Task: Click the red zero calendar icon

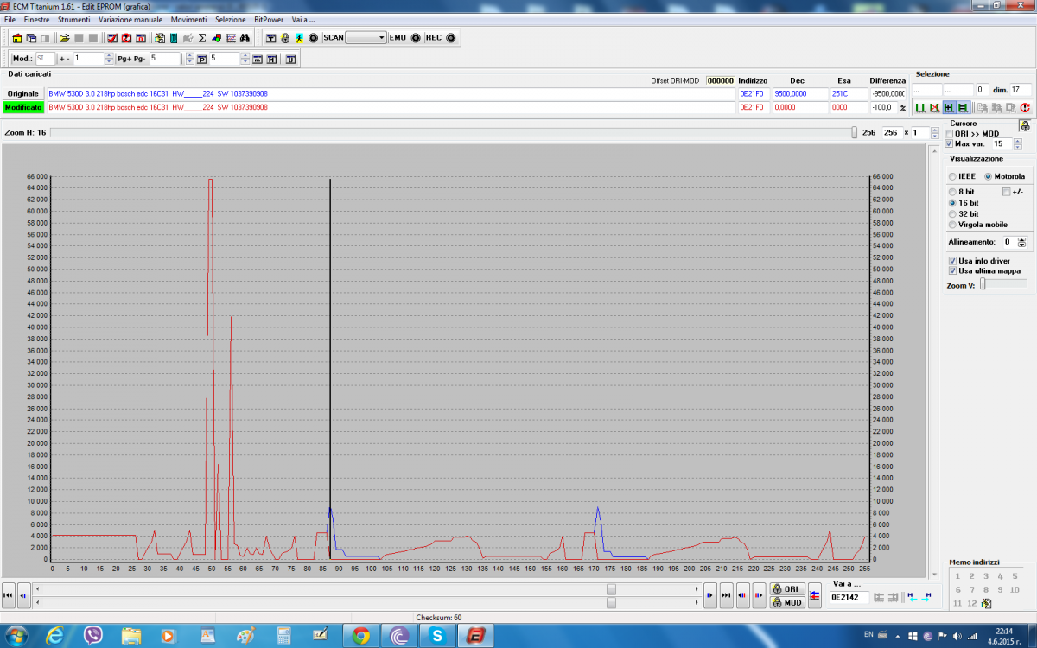Action: [140, 38]
